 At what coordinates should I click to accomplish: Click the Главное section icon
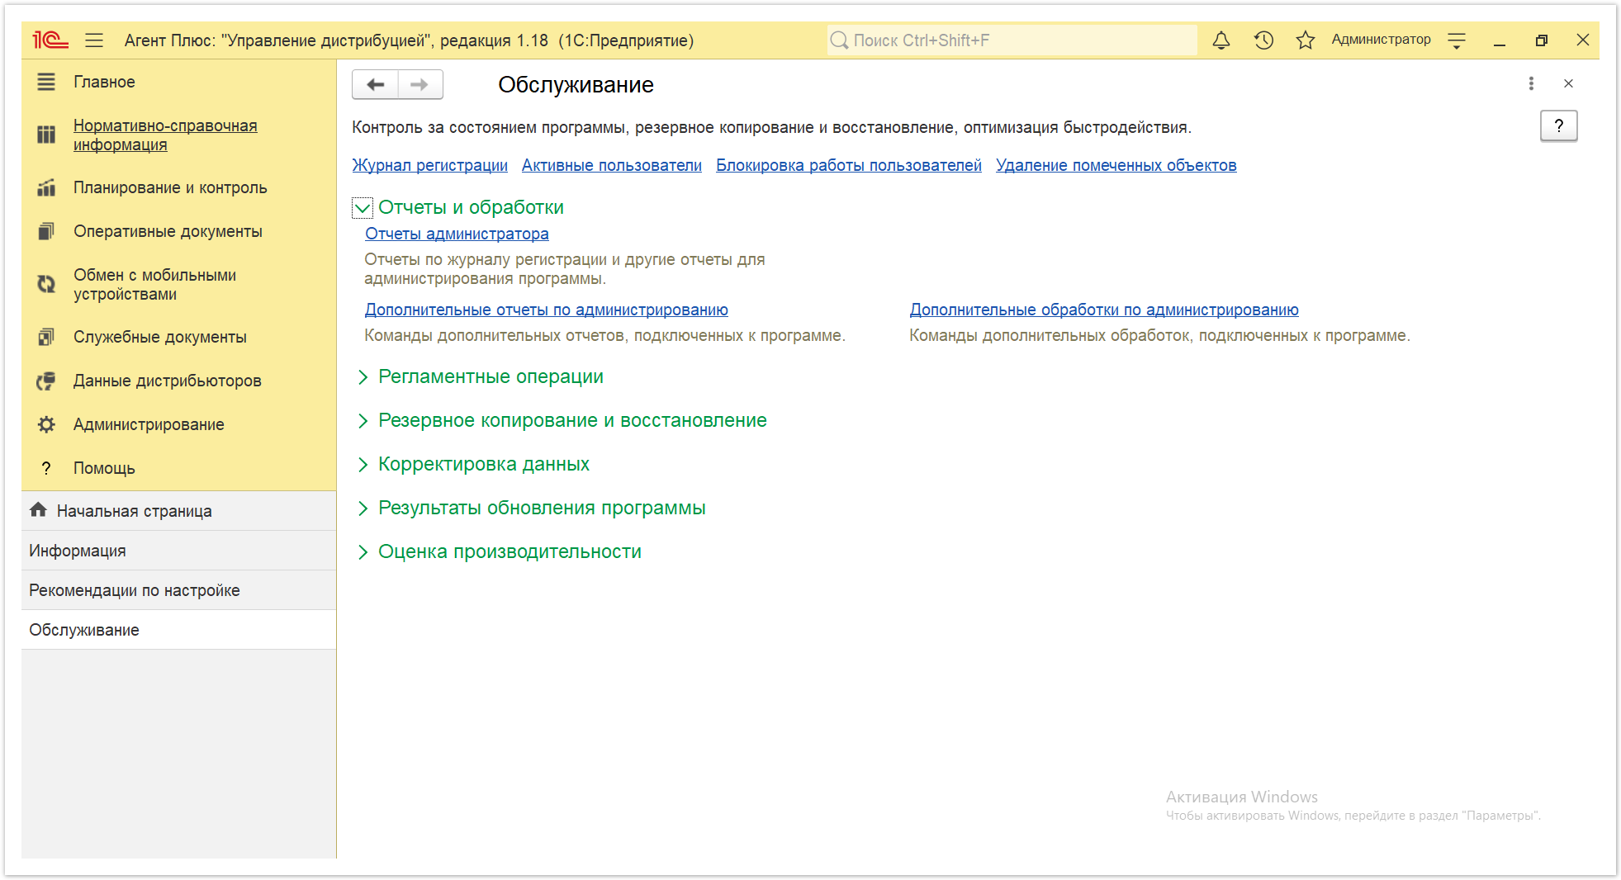46,82
